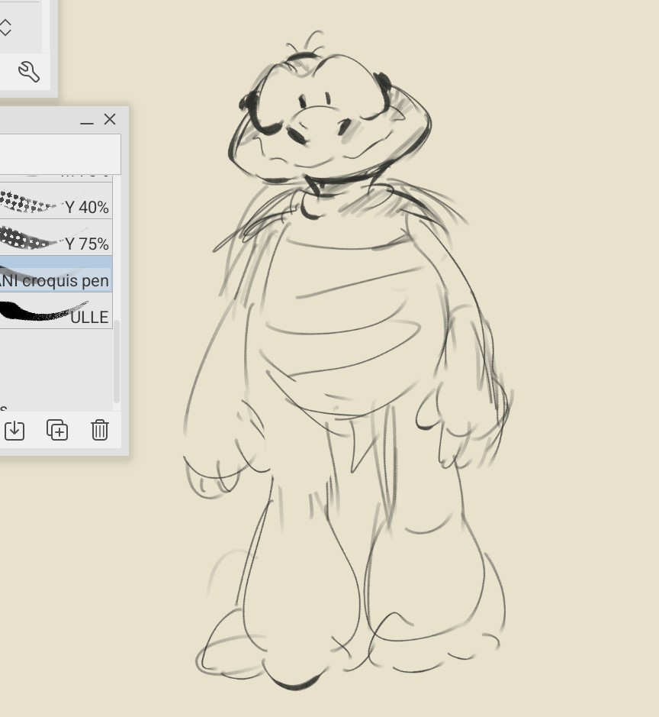This screenshot has width=659, height=717.
Task: Delete sub tool with trash icon
Action: click(100, 430)
